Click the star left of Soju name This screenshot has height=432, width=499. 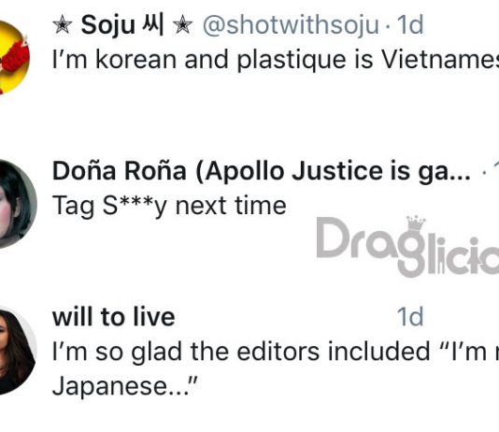point(63,25)
